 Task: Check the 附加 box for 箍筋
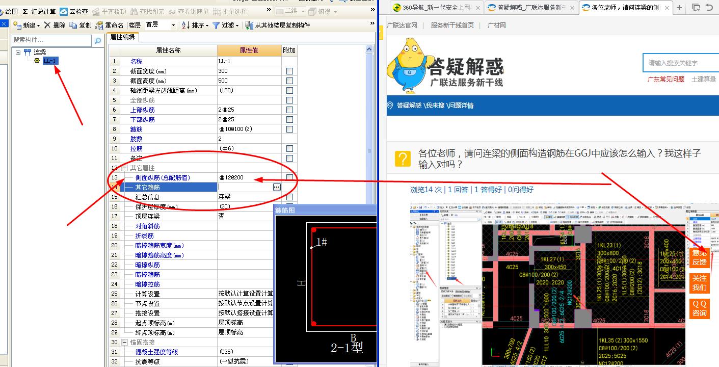pos(289,129)
